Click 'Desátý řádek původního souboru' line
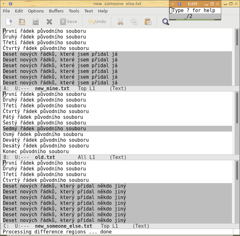 pos(46,146)
